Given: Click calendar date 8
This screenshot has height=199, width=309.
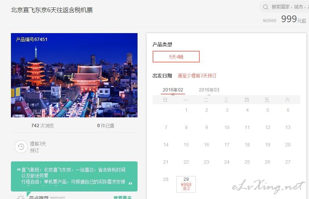Looking at the screenshot, I should [186, 128].
